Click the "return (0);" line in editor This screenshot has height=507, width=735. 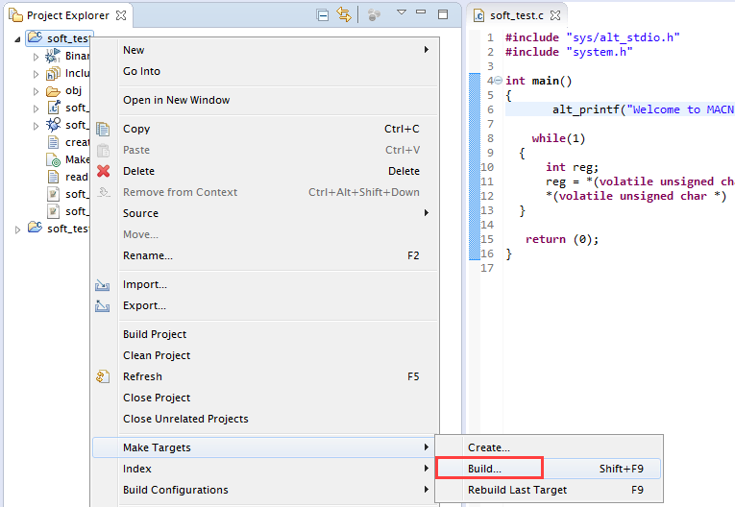point(561,239)
